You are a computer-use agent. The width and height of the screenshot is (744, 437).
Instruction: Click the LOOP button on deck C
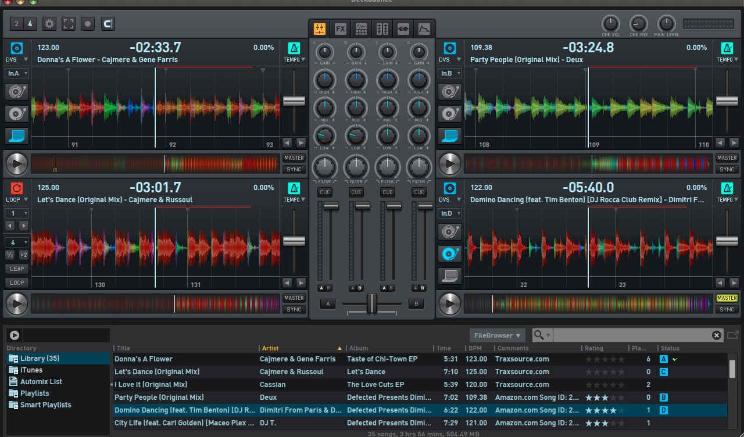click(x=17, y=283)
